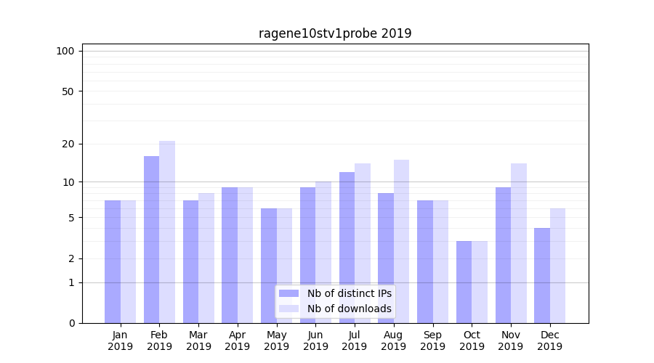Select the Dec 2019 distinct IPs bar
This screenshot has width=654, height=363.
click(x=542, y=276)
